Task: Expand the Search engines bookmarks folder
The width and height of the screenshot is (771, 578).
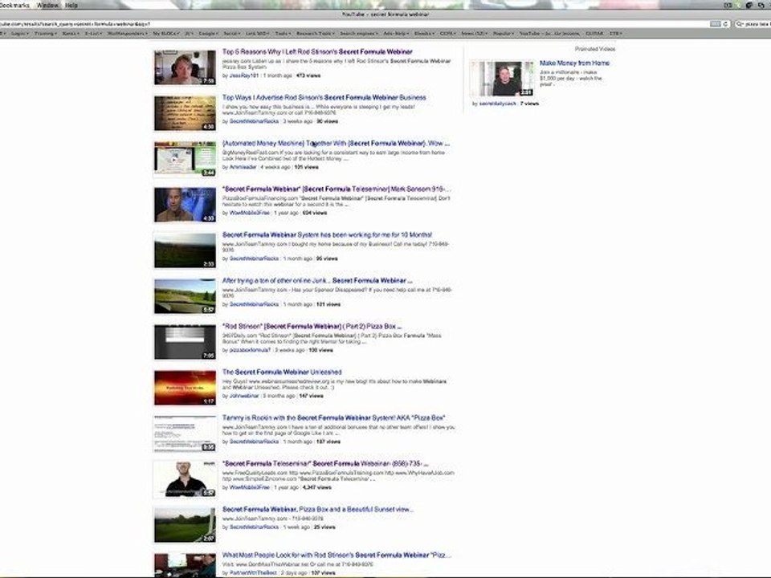Action: (x=359, y=34)
